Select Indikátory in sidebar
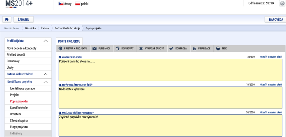Viewport: 286px width, 137px height. [x=28, y=133]
